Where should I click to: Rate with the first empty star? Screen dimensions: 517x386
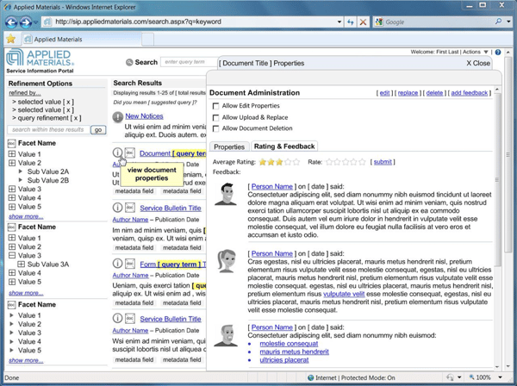click(x=329, y=162)
